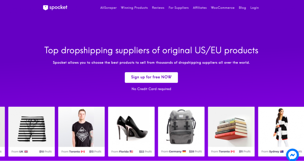Image resolution: width=304 pixels, height=161 pixels.
Task: Open the AliScraper menu item
Action: pos(108,8)
